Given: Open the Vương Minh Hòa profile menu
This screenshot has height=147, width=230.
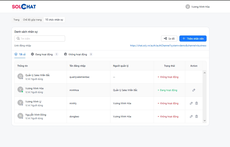Looking at the screenshot, I should 197,7.
